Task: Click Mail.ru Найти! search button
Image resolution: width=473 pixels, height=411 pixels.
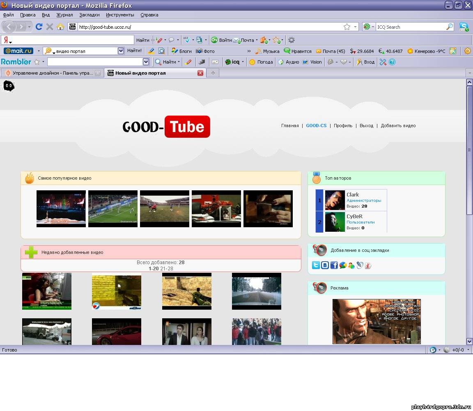Action: tap(134, 50)
